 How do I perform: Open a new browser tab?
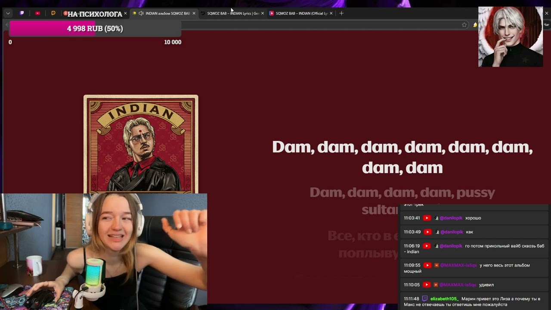coord(341,13)
